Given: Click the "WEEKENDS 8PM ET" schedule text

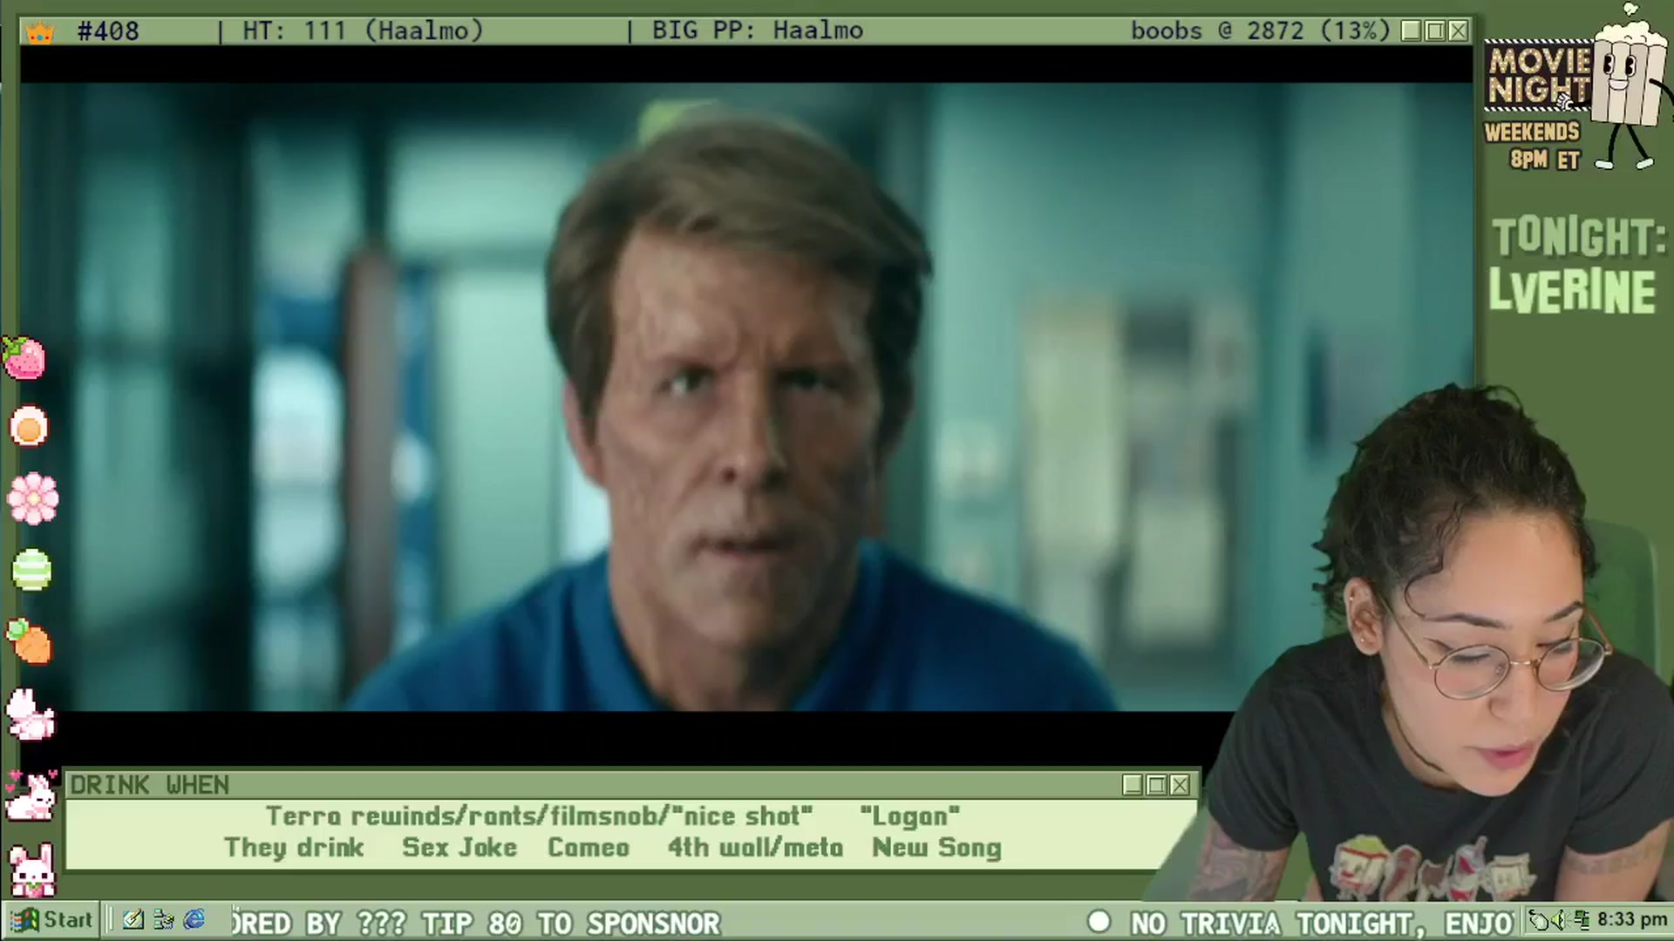Looking at the screenshot, I should point(1532,146).
